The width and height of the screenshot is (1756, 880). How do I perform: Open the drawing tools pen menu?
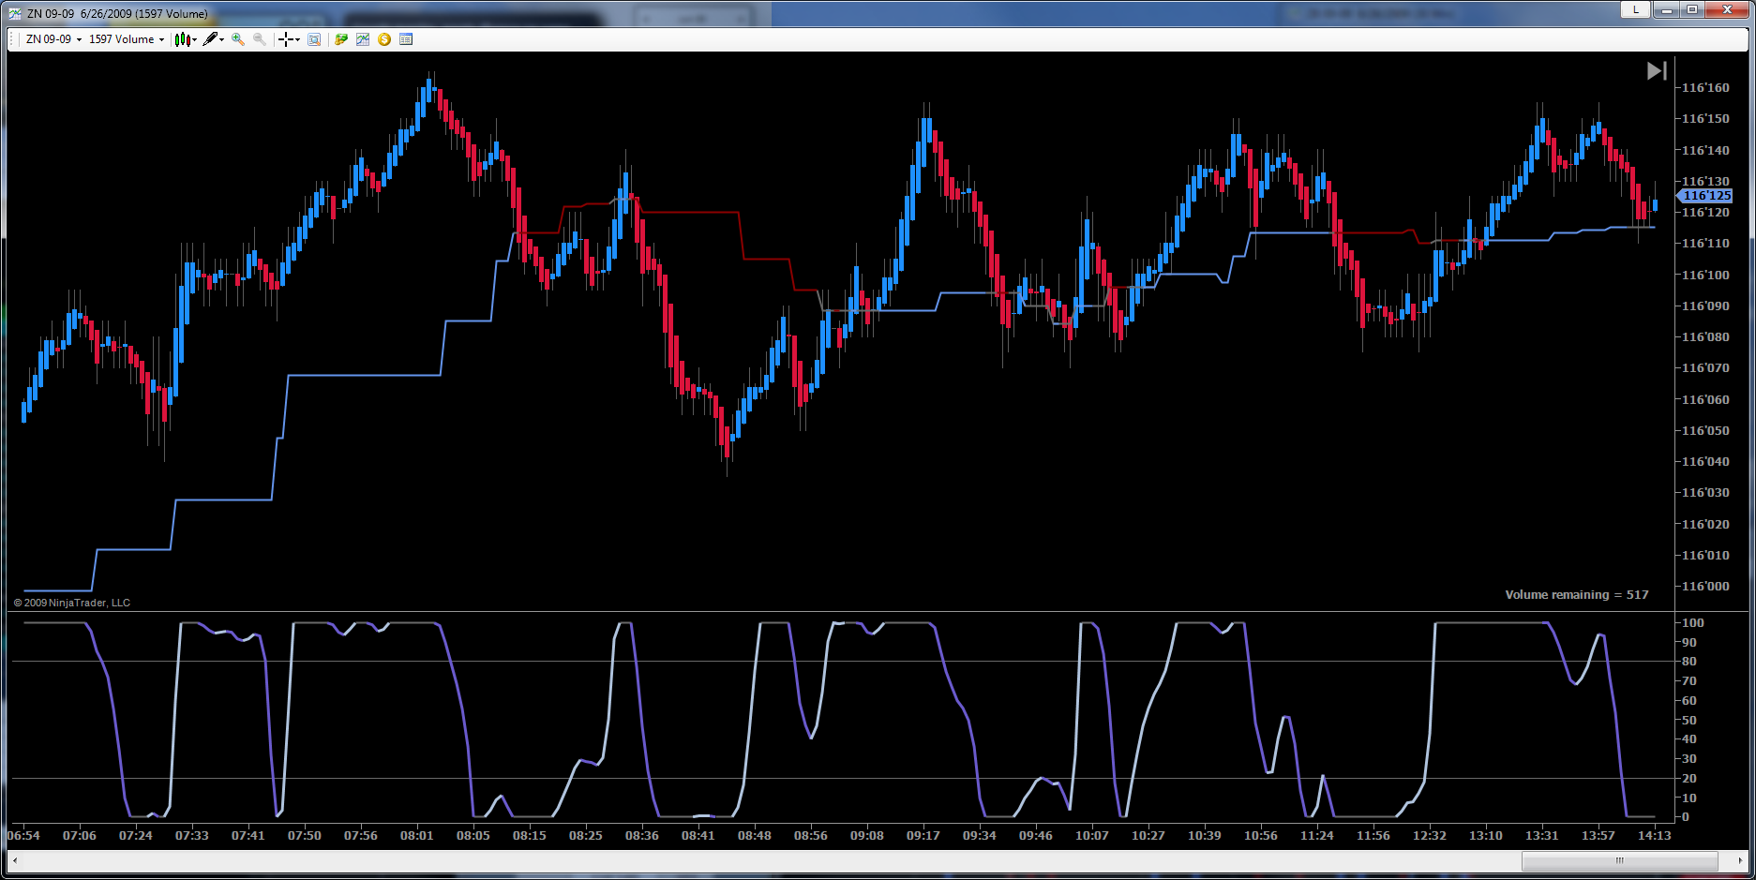[213, 39]
